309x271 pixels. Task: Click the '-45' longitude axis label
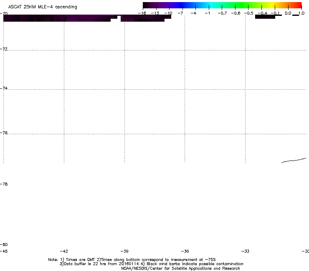(4, 251)
